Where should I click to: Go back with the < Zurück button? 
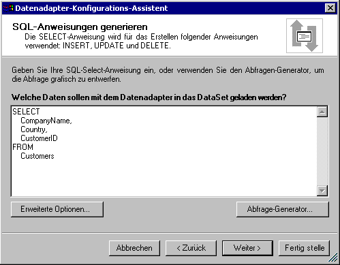tap(191, 248)
